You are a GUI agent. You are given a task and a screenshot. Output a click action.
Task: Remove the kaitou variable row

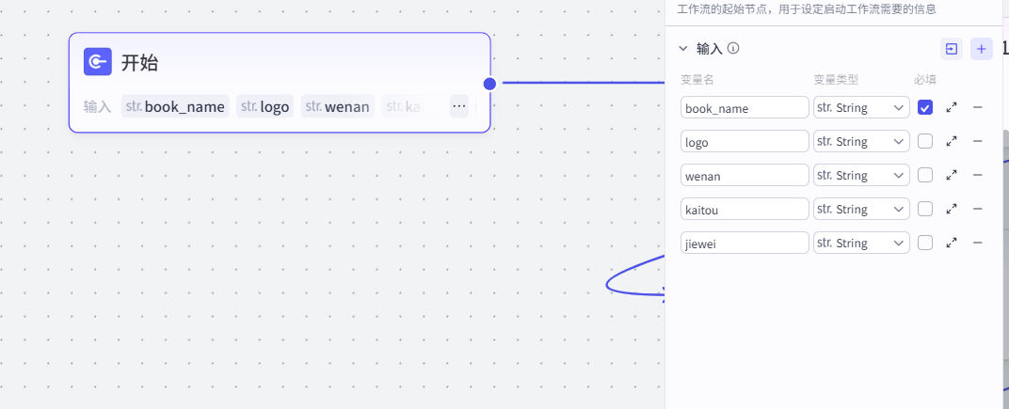point(977,209)
